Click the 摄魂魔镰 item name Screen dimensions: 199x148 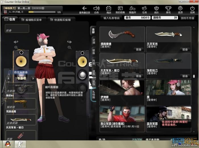(x=106, y=44)
